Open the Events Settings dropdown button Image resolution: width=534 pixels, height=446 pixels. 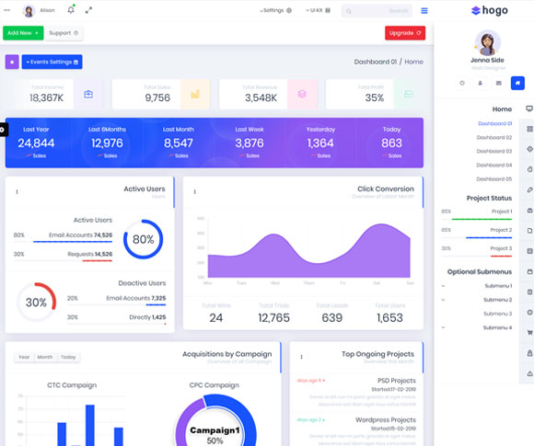[x=52, y=62]
